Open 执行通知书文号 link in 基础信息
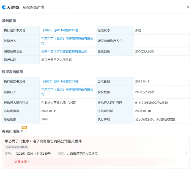This screenshot has height=172, width=192. point(60,30)
